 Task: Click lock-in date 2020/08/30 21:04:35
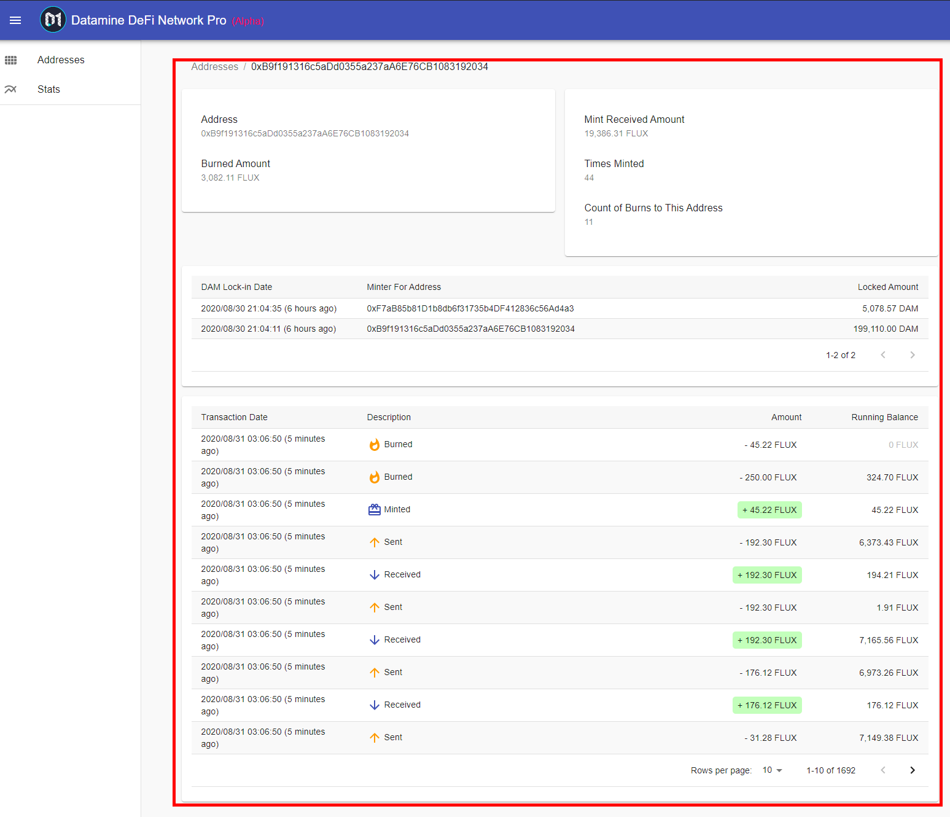click(268, 308)
